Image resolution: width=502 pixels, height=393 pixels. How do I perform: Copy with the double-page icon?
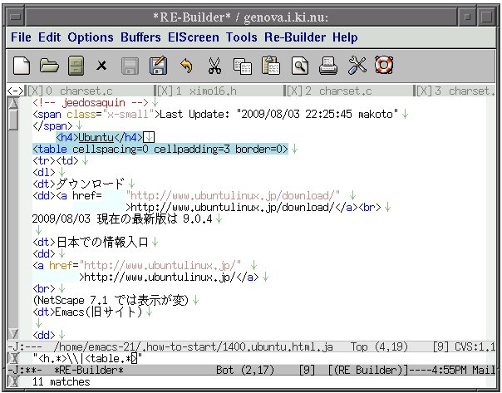tap(243, 66)
